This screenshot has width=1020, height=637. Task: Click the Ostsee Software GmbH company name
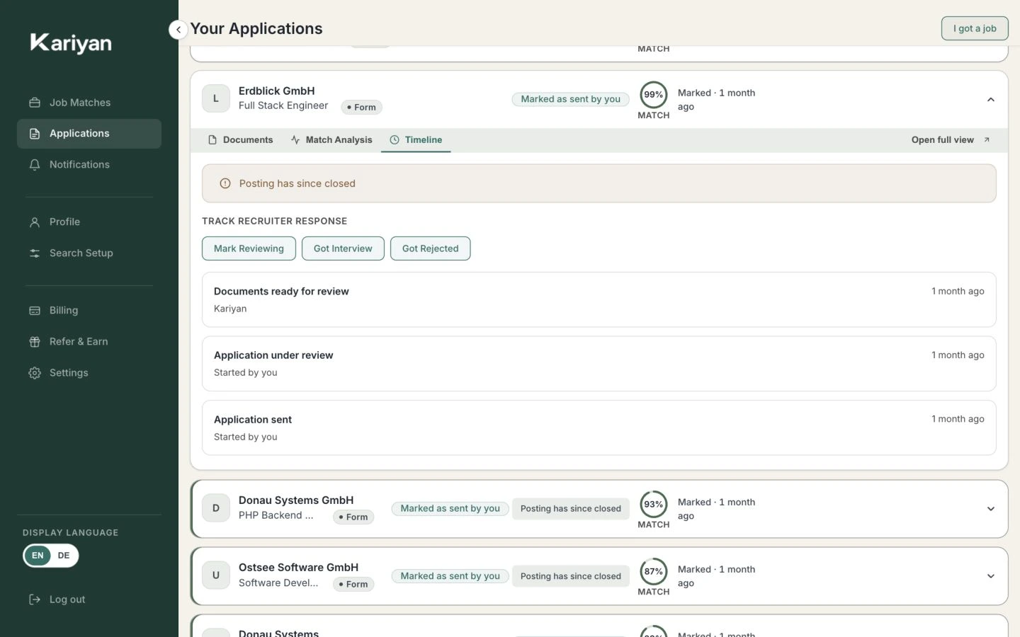click(x=298, y=568)
